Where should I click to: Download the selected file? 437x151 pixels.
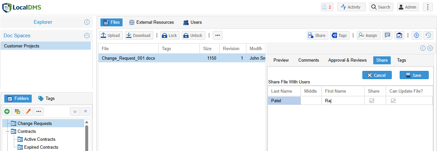139,35
